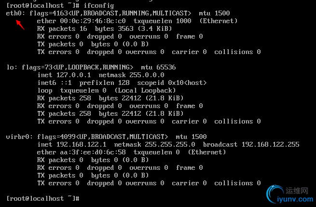The height and width of the screenshot is (207, 316).
Task: Click the iyunv.com watermark logo swirl
Action: click(x=275, y=193)
